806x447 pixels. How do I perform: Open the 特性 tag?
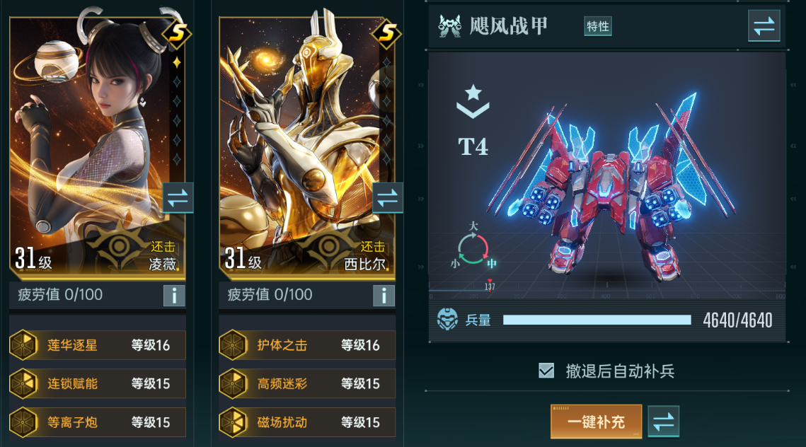[x=597, y=26]
